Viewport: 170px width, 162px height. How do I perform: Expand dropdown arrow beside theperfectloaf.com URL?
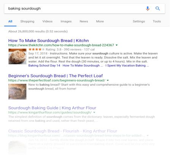(x=108, y=80)
